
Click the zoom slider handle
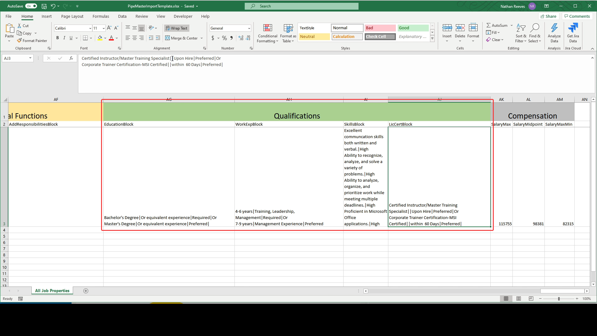[559, 299]
